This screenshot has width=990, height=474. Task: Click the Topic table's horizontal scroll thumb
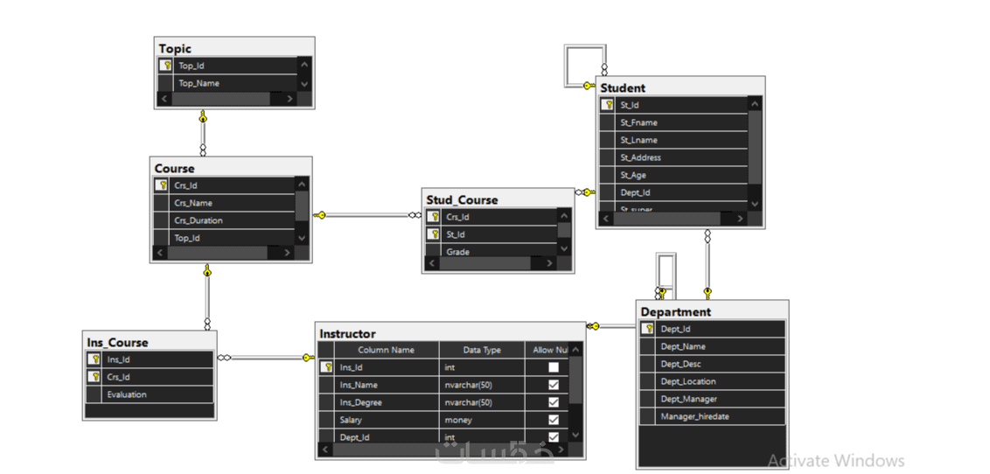[x=221, y=99]
